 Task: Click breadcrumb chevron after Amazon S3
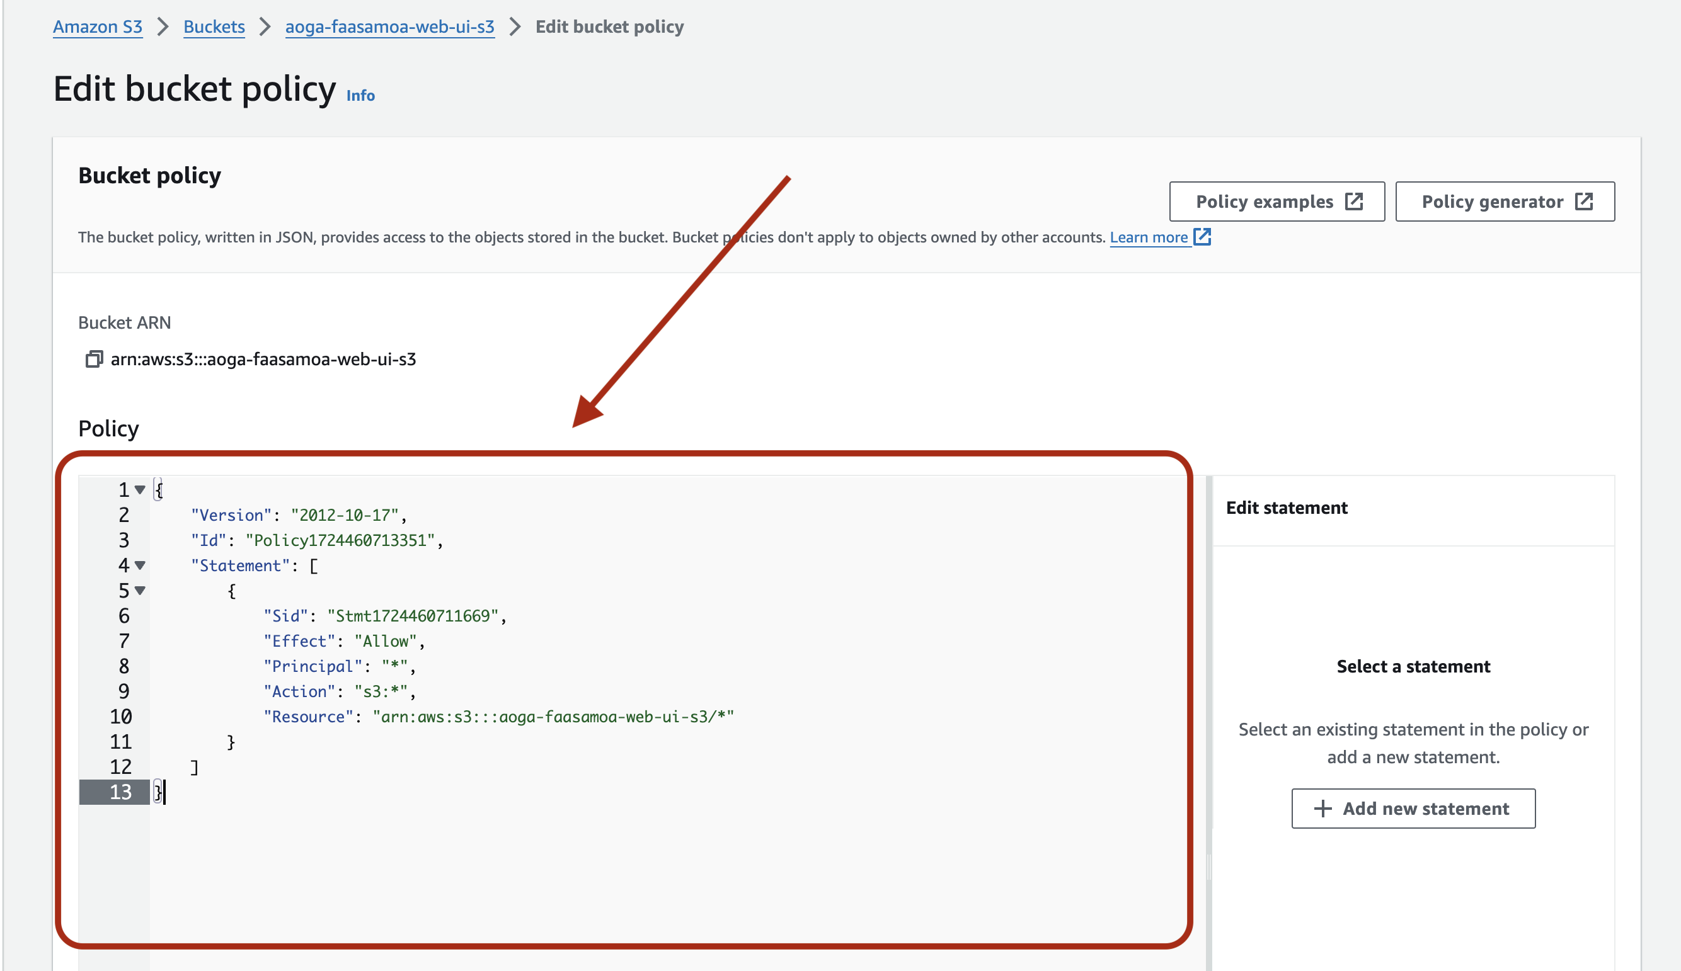pyautogui.click(x=163, y=26)
